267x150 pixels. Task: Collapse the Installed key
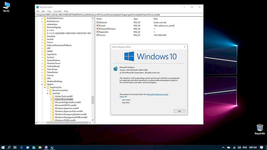click(x=48, y=93)
